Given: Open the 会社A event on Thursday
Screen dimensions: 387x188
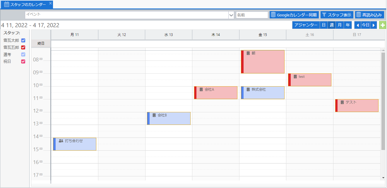Looking at the screenshot, I should (216, 93).
